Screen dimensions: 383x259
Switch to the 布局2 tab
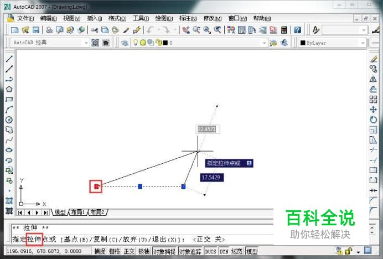tap(97, 212)
